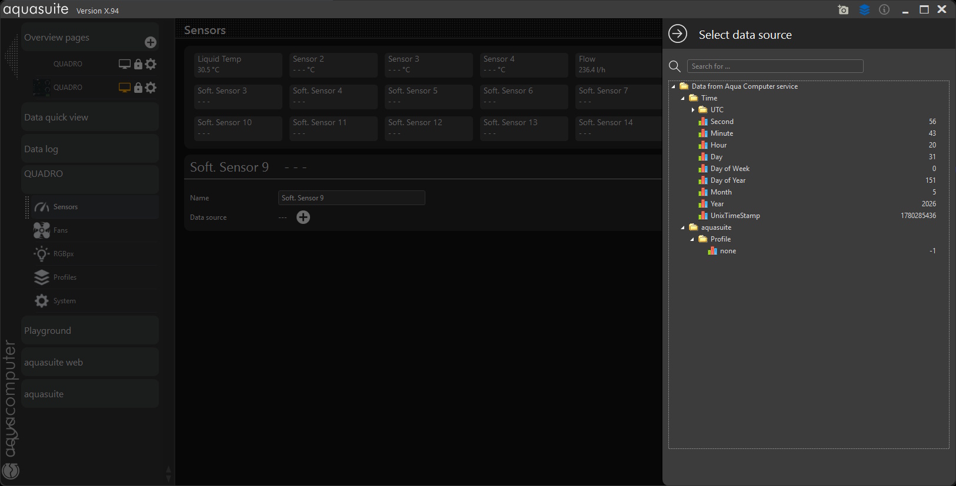The width and height of the screenshot is (956, 486).
Task: Click the screenshot camera icon in title bar
Action: click(x=843, y=10)
